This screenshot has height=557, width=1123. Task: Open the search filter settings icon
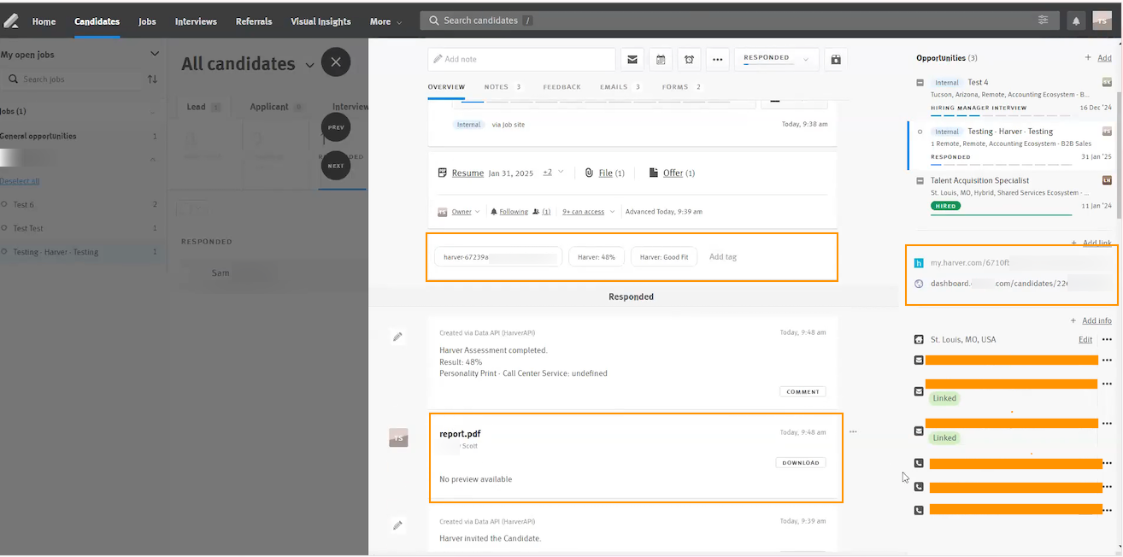click(1044, 21)
